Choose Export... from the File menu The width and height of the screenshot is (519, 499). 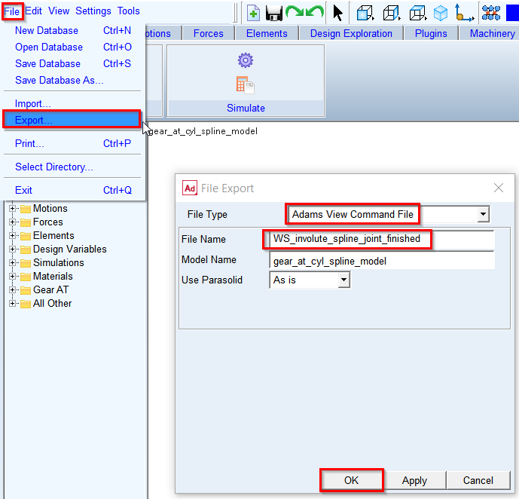[72, 120]
